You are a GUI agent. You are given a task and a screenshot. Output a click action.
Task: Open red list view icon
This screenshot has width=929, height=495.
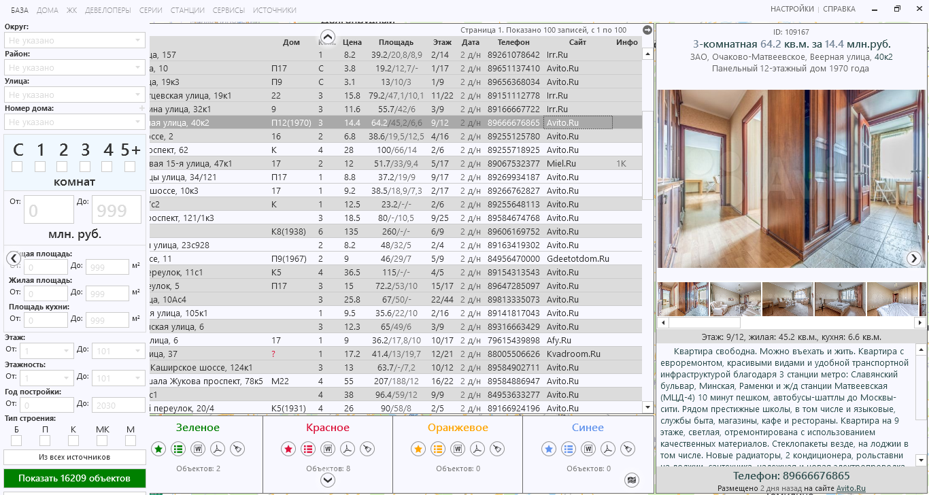pyautogui.click(x=308, y=449)
